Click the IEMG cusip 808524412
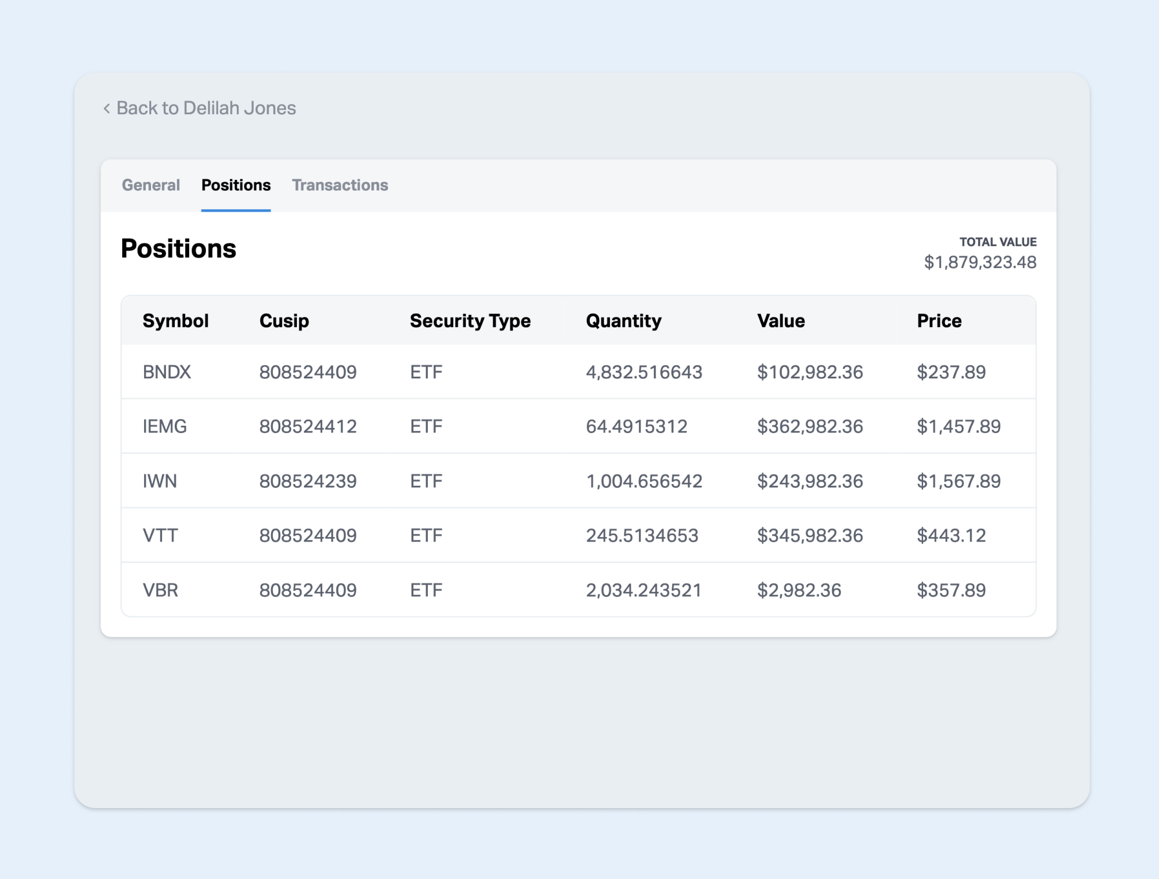1159x879 pixels. pyautogui.click(x=308, y=426)
